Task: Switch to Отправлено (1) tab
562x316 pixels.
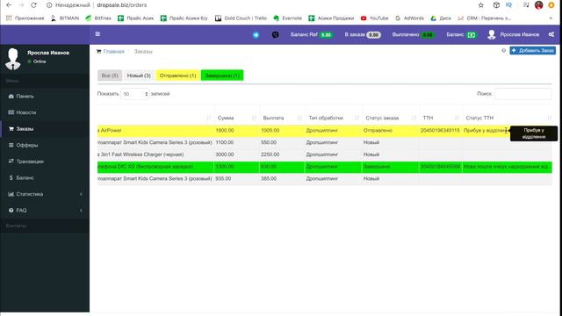Action: pos(177,75)
